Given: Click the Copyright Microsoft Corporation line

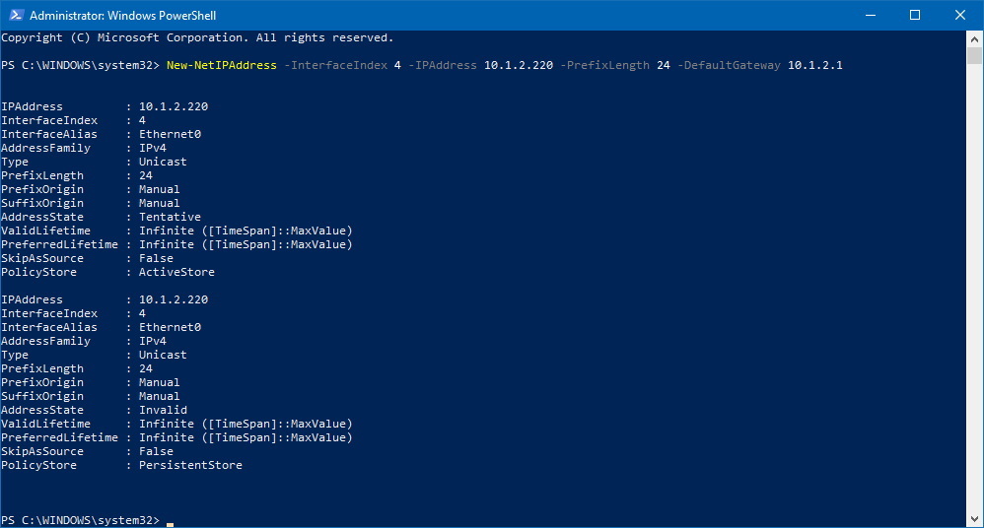Looking at the screenshot, I should [x=197, y=37].
